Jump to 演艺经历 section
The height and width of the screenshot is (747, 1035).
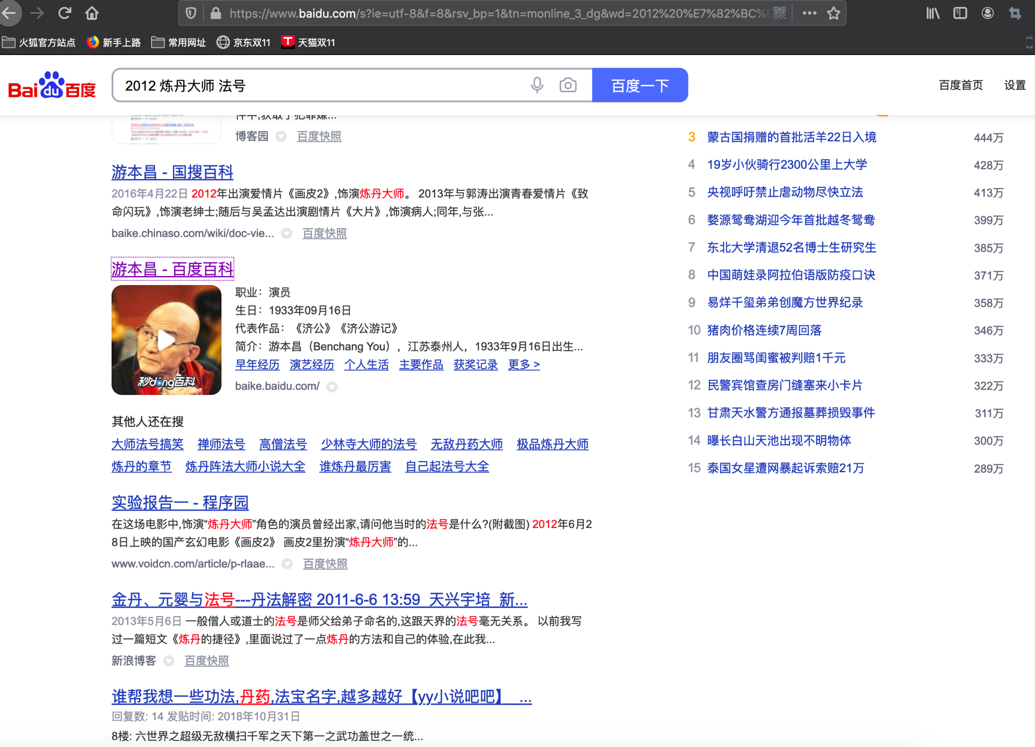point(312,365)
